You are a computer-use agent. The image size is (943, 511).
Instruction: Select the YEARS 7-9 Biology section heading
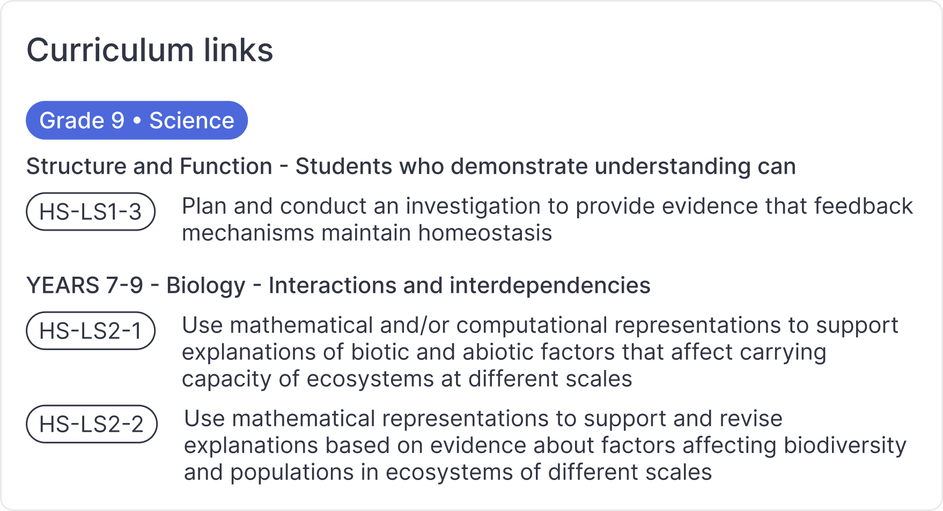[338, 285]
